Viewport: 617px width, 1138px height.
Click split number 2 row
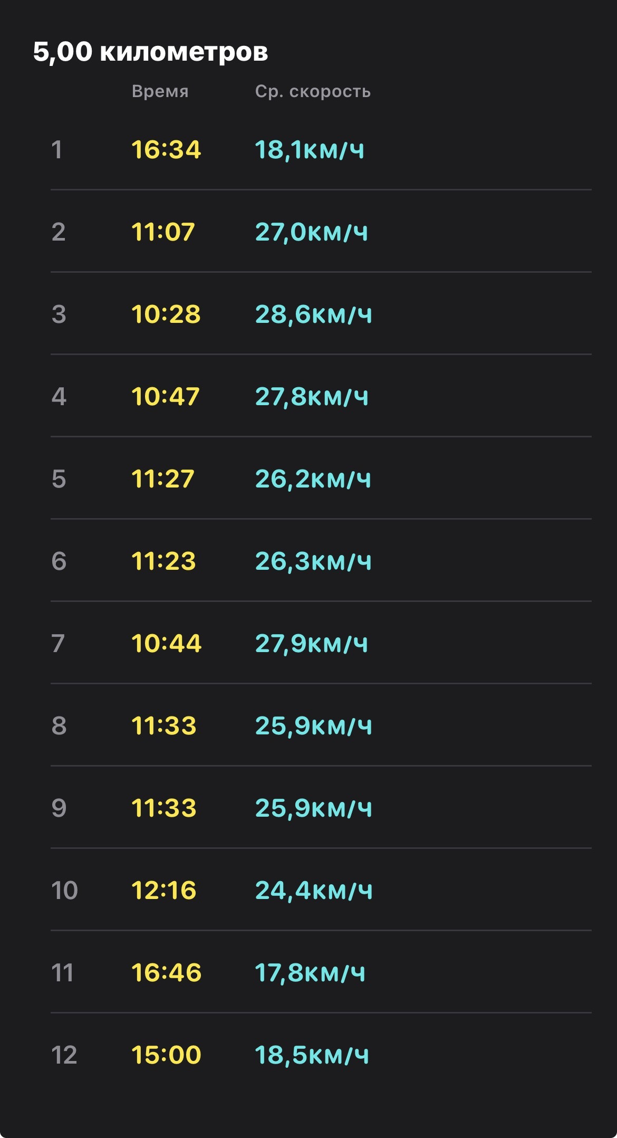click(x=321, y=232)
